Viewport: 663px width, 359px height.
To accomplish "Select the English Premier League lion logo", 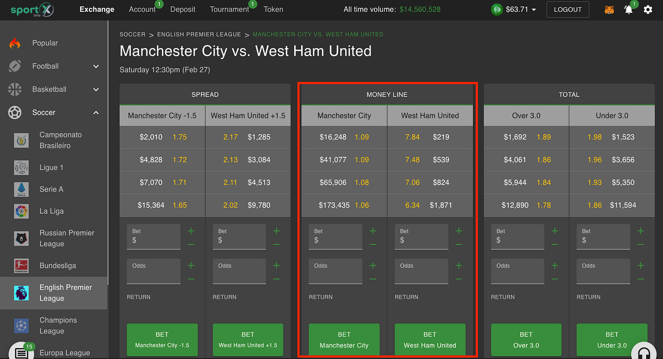I will pos(21,293).
